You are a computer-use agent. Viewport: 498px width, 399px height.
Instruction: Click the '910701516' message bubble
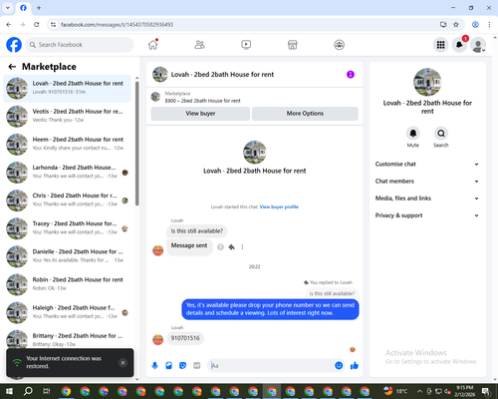pos(185,338)
